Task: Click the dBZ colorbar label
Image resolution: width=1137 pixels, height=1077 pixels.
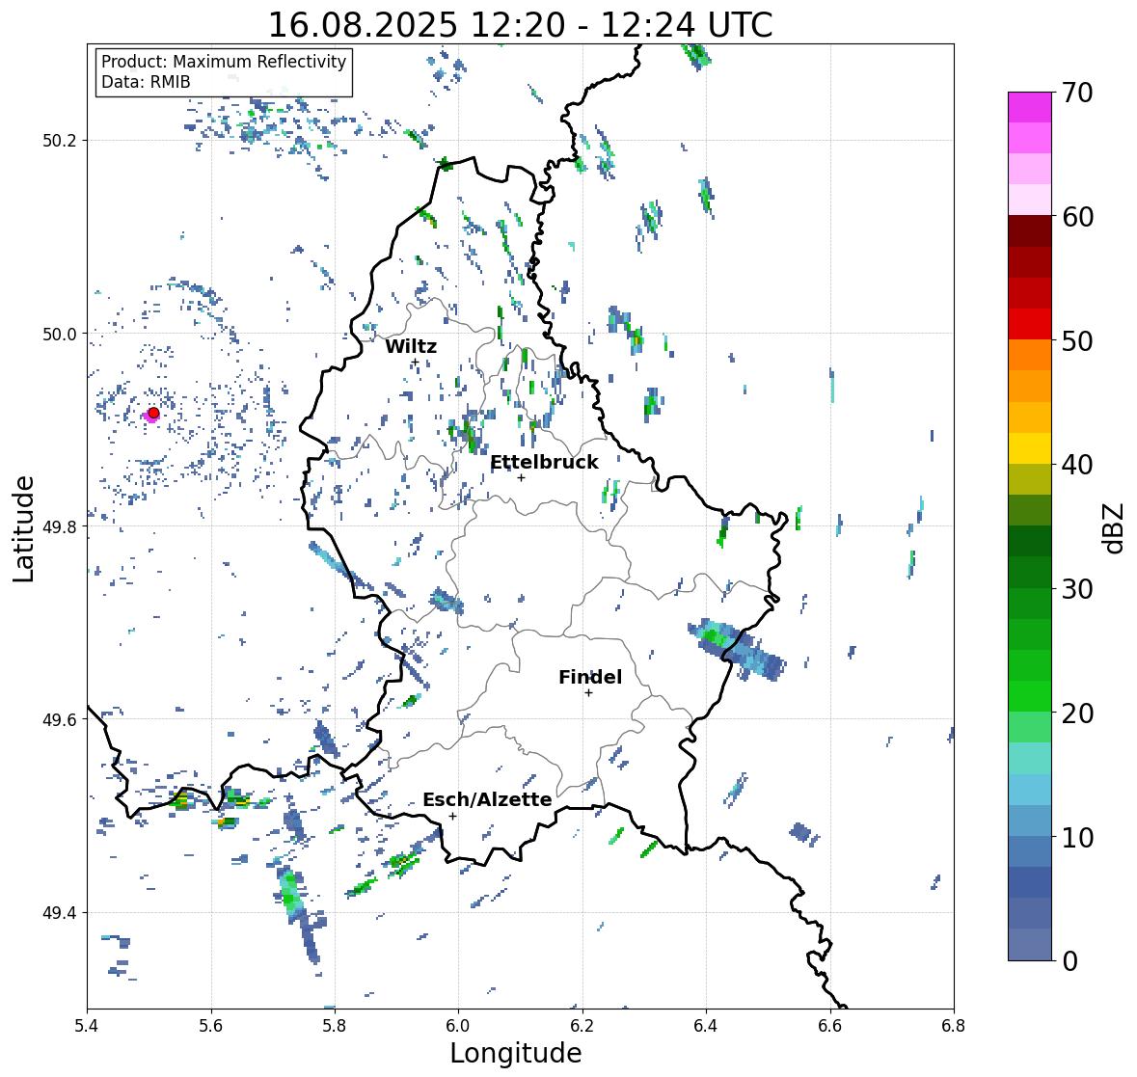Action: (x=1115, y=527)
